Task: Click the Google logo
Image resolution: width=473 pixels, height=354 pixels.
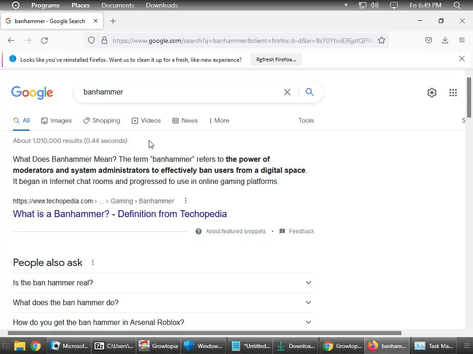Action: coord(32,92)
